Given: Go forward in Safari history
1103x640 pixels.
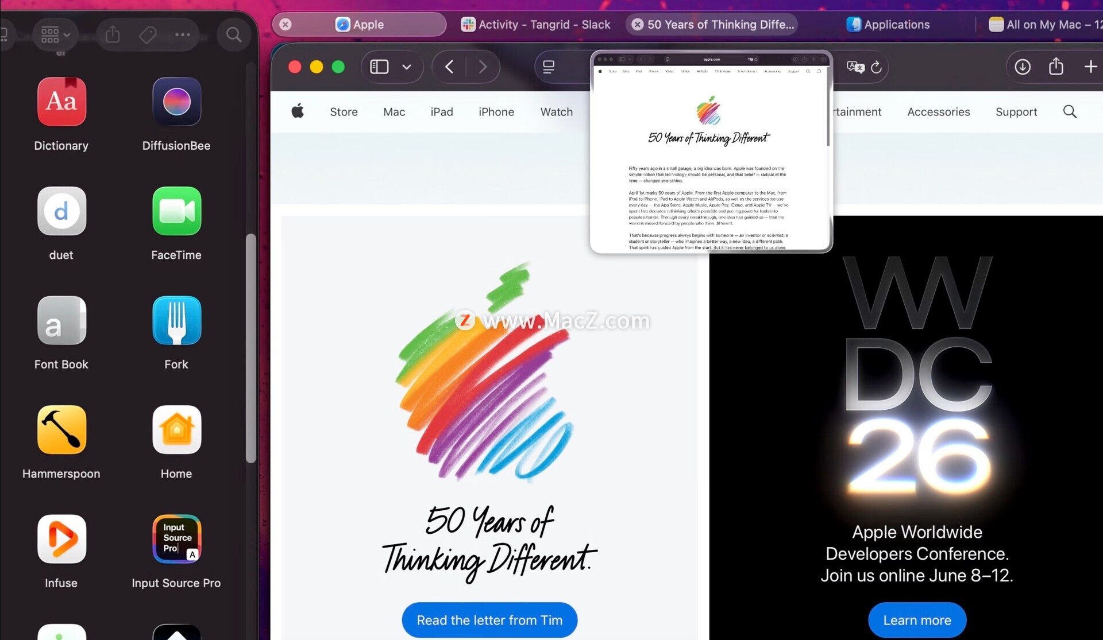Looking at the screenshot, I should [x=483, y=67].
